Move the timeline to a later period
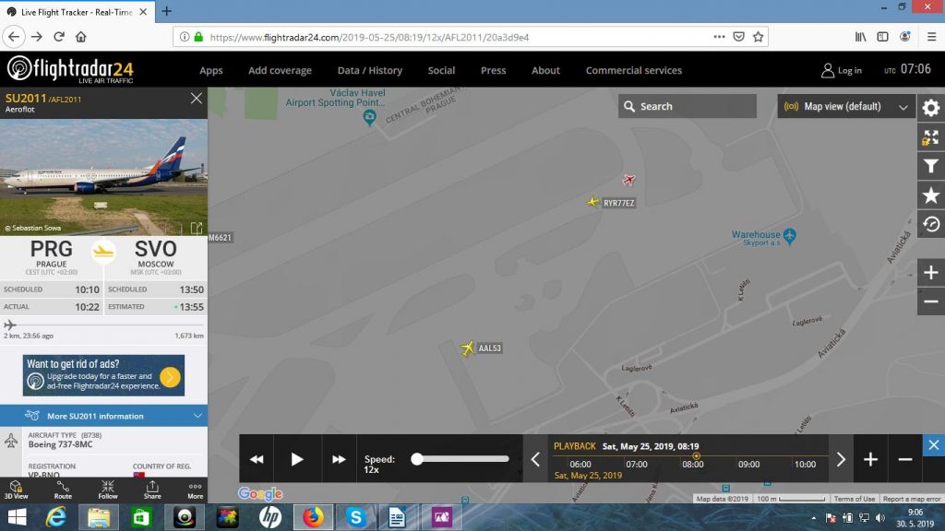 pos(841,459)
